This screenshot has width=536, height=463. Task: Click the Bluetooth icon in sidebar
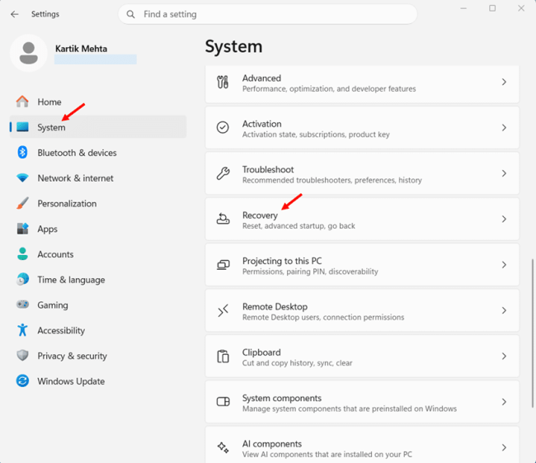(22, 153)
